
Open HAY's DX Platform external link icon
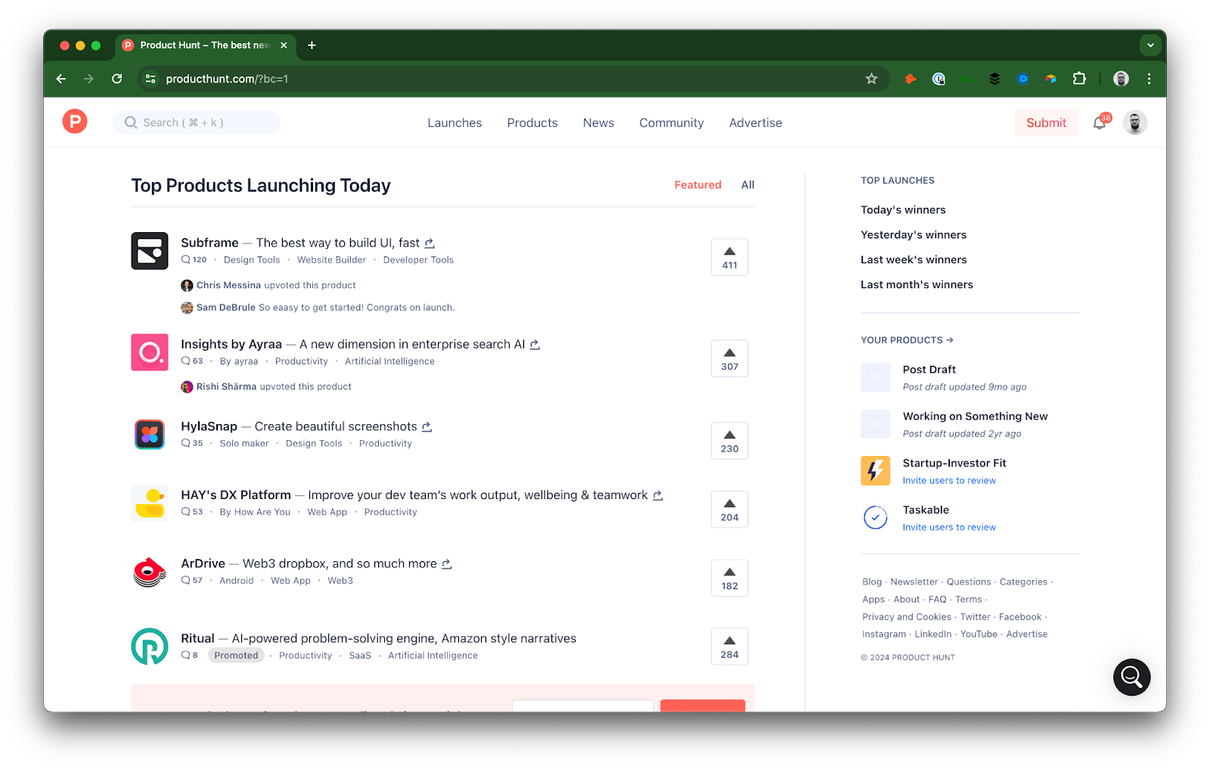(658, 495)
